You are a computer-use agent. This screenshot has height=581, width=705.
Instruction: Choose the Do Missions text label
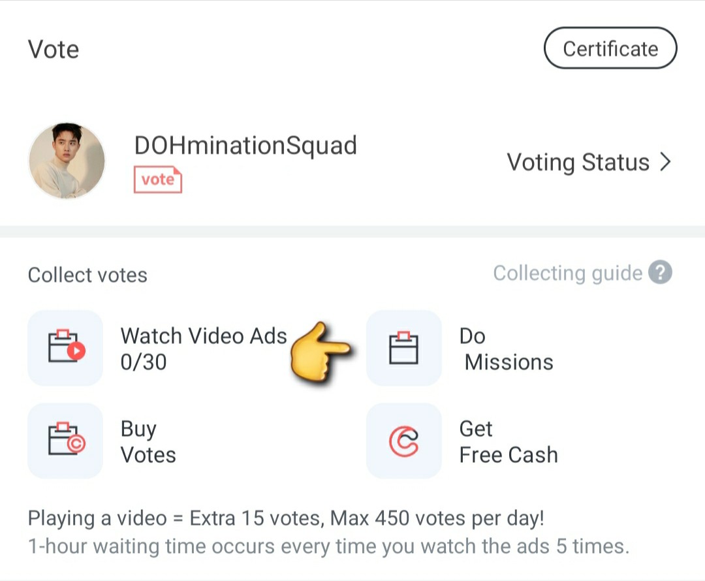coord(507,349)
